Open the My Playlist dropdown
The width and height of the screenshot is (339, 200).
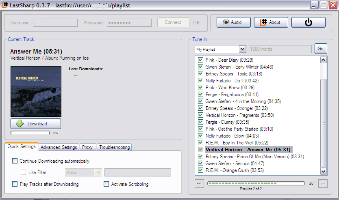[220, 49]
